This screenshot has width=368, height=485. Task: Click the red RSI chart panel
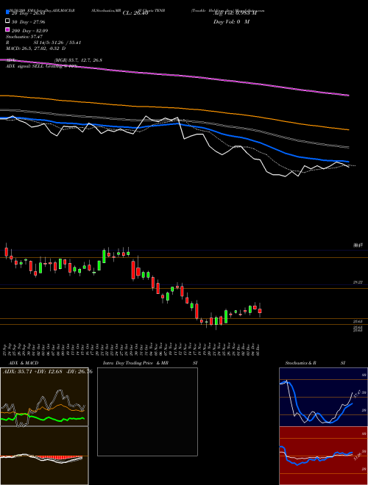323,456
